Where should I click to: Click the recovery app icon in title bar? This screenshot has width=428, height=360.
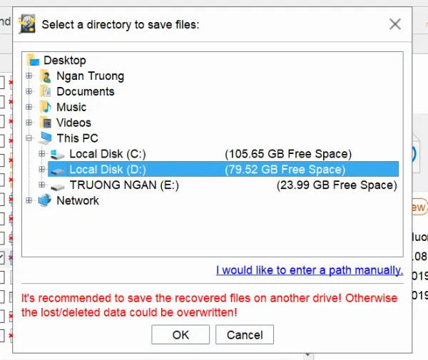click(27, 24)
